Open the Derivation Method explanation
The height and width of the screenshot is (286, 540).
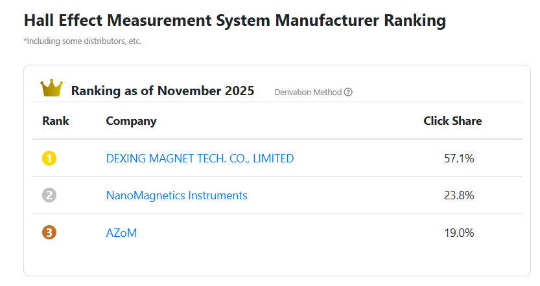coord(308,92)
